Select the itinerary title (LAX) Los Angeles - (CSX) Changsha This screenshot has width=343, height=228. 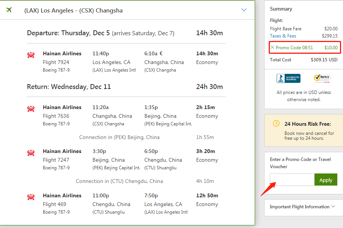coord(73,11)
